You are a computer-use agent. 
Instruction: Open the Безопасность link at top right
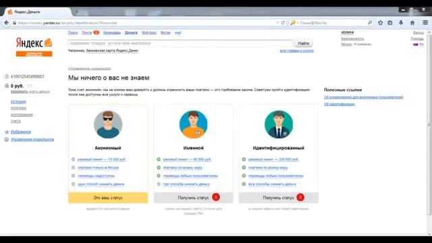point(352,39)
